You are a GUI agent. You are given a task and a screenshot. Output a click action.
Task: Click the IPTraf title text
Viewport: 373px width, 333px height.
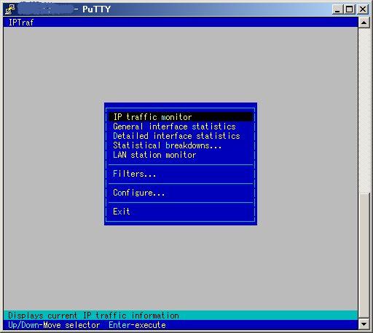pos(21,23)
